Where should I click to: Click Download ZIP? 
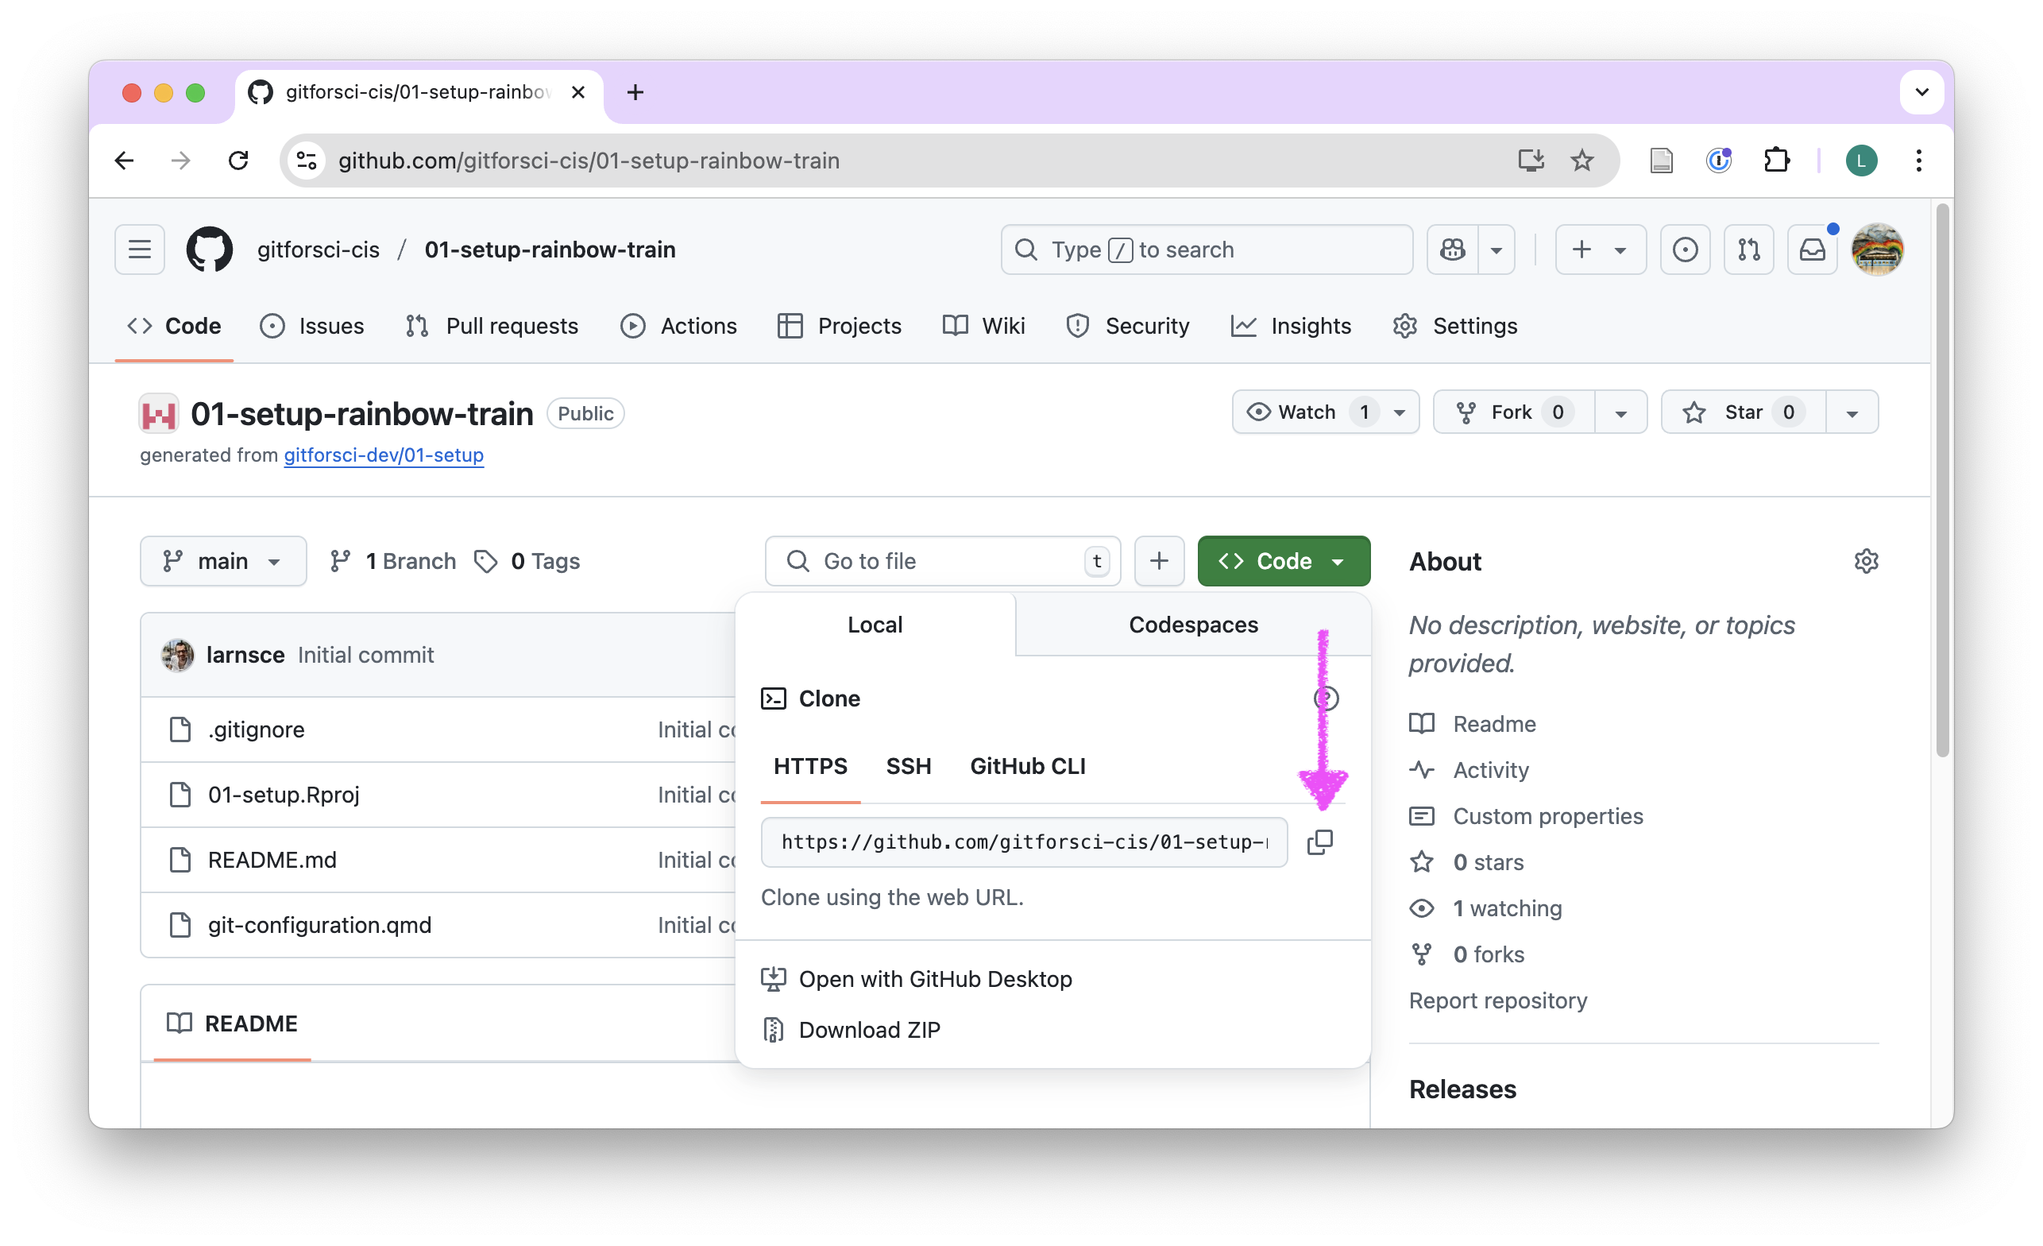pos(851,1030)
